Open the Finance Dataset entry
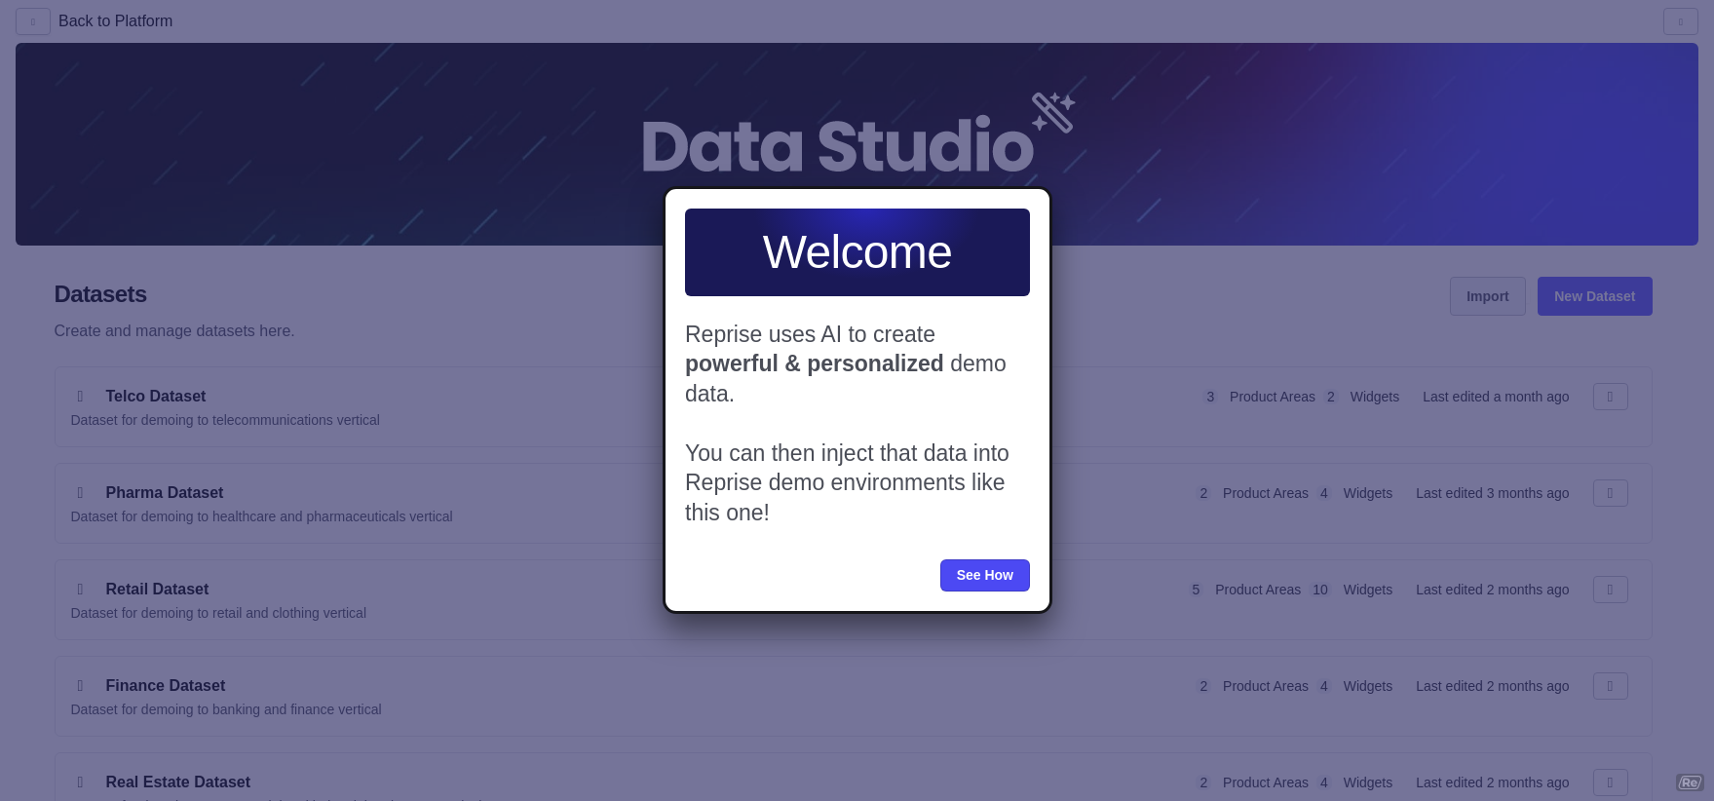 [166, 686]
